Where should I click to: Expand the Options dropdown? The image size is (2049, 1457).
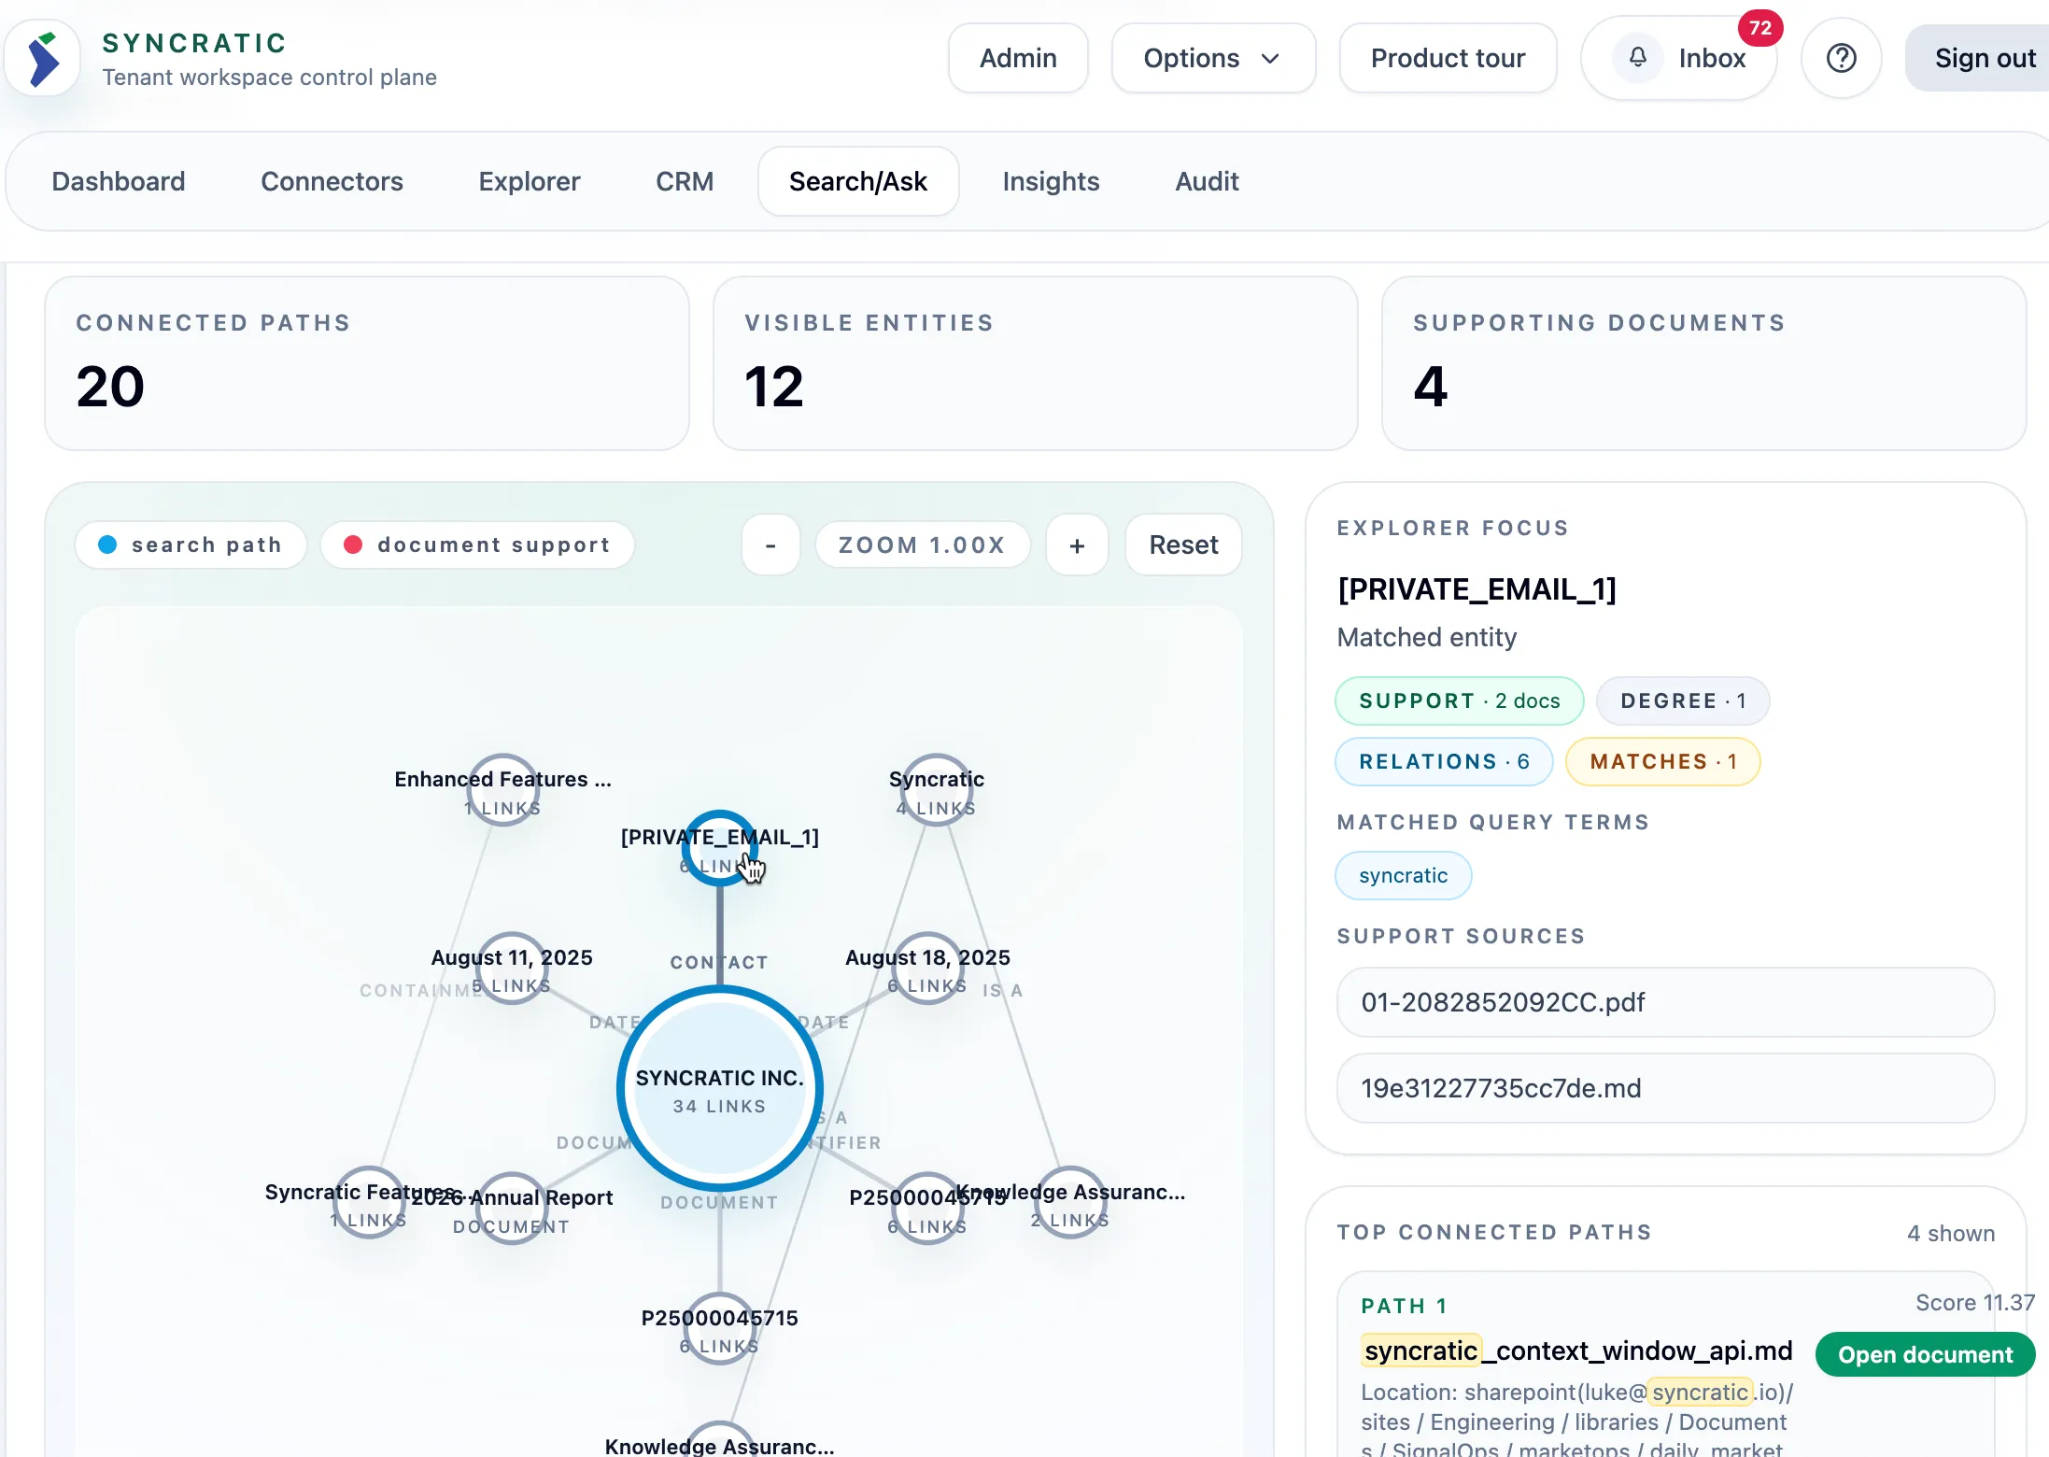pos(1213,58)
